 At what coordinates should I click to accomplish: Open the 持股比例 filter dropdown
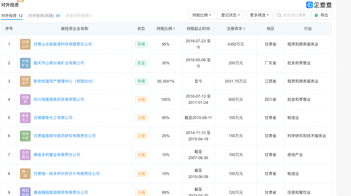201,15
